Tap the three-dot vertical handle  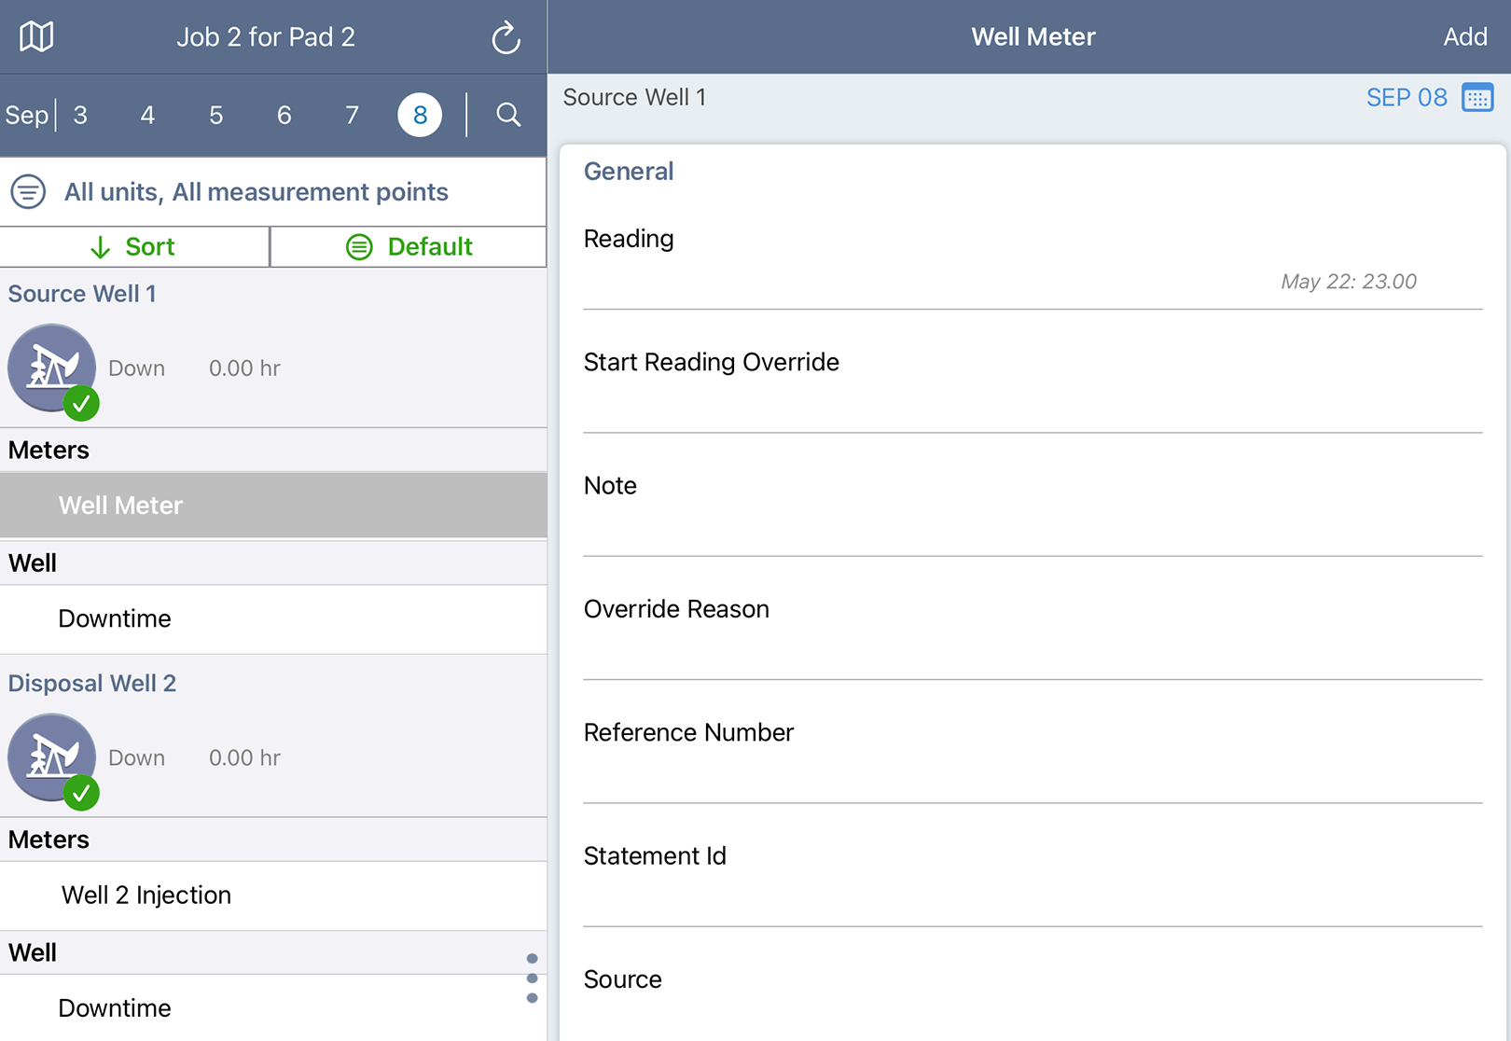tap(532, 978)
